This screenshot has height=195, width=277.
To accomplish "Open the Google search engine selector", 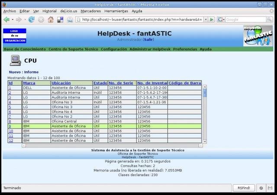I will click(221, 19).
